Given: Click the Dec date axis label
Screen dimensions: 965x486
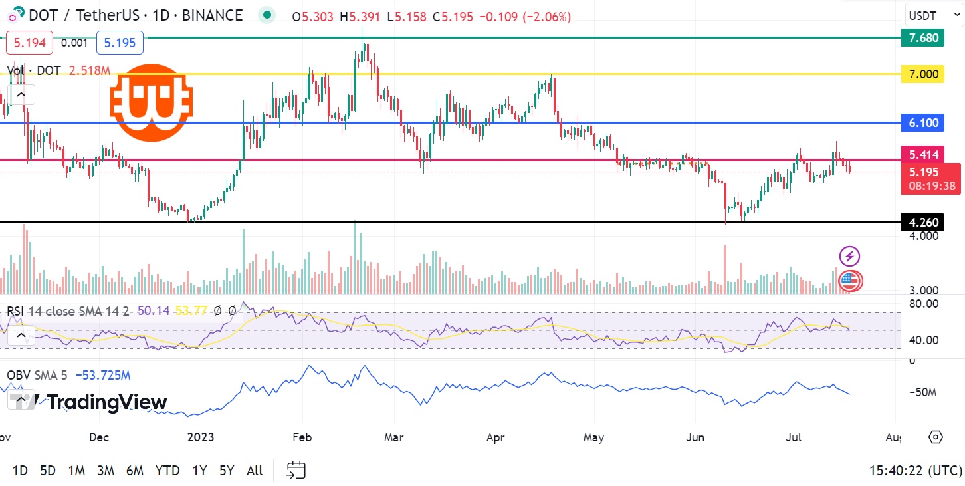Looking at the screenshot, I should pyautogui.click(x=98, y=437).
